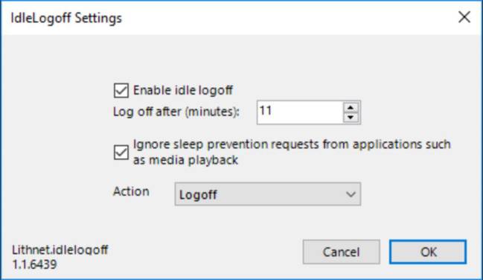Click the Ignore sleep prevention requests label

coord(292,152)
